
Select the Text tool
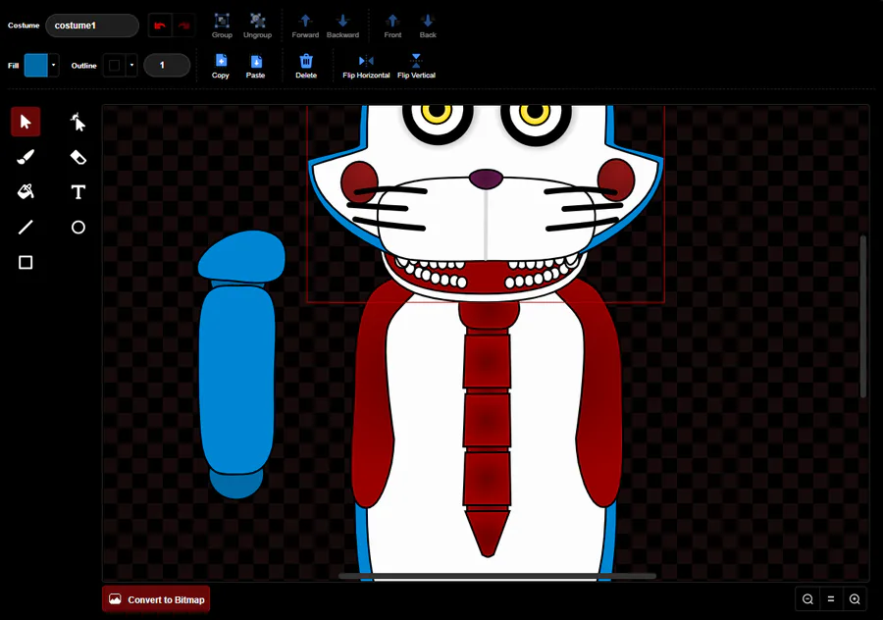[78, 192]
